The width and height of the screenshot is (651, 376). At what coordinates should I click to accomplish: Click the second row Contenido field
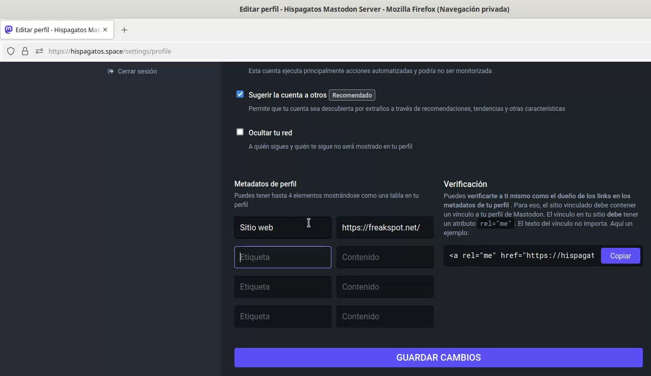pos(384,257)
